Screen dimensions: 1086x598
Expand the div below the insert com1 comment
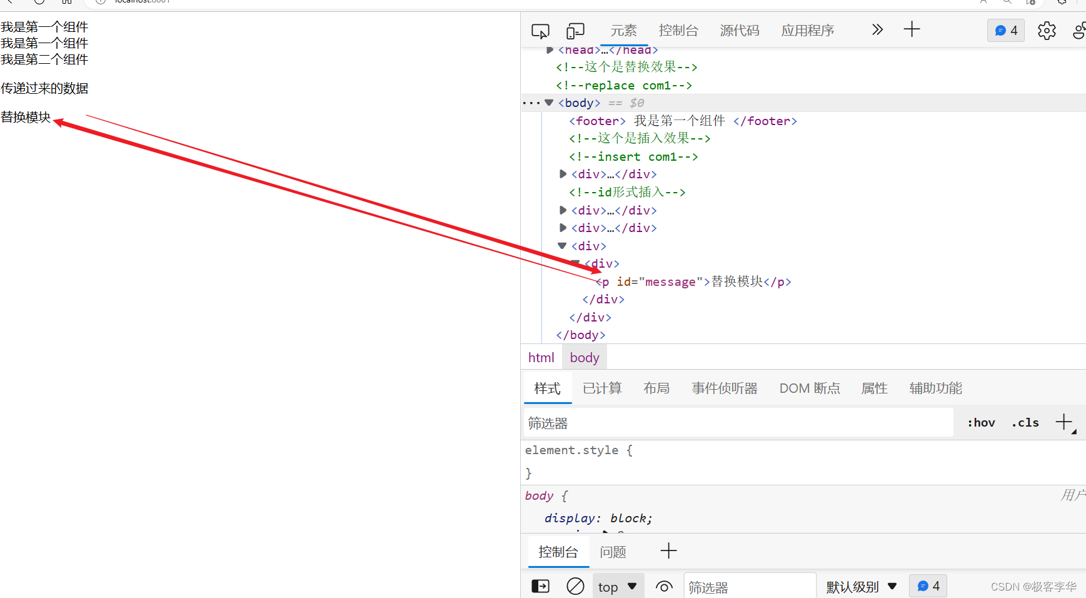(563, 174)
